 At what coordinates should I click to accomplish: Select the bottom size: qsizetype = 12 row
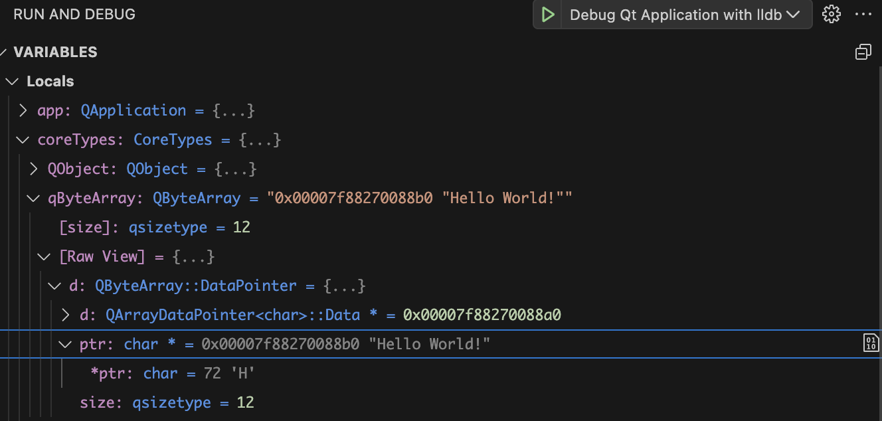(166, 402)
